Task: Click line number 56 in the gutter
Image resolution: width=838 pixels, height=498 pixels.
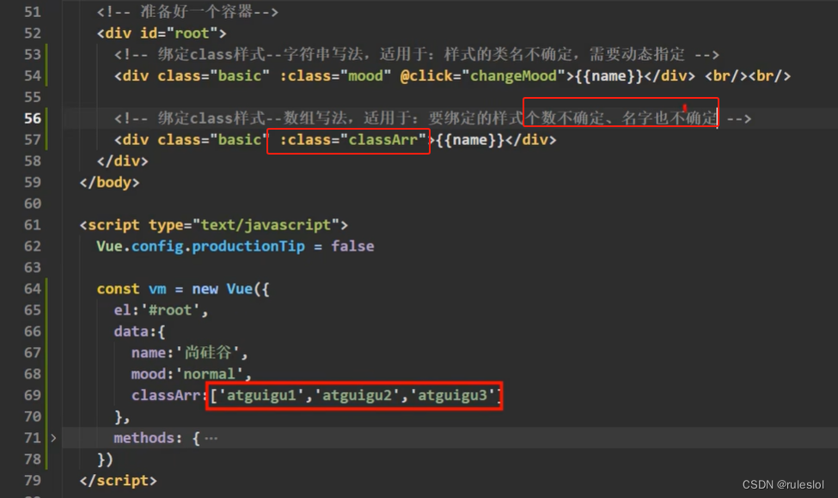Action: 33,118
